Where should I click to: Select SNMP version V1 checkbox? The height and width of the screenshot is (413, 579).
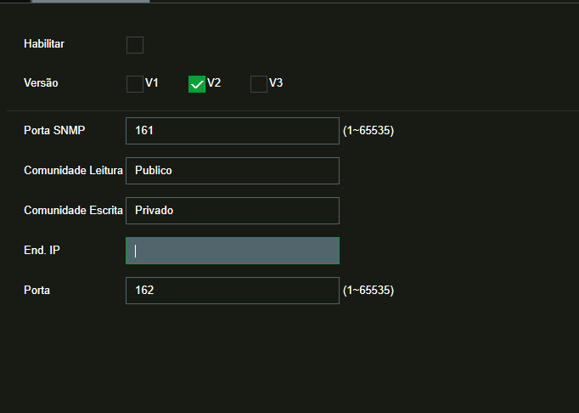coord(135,84)
